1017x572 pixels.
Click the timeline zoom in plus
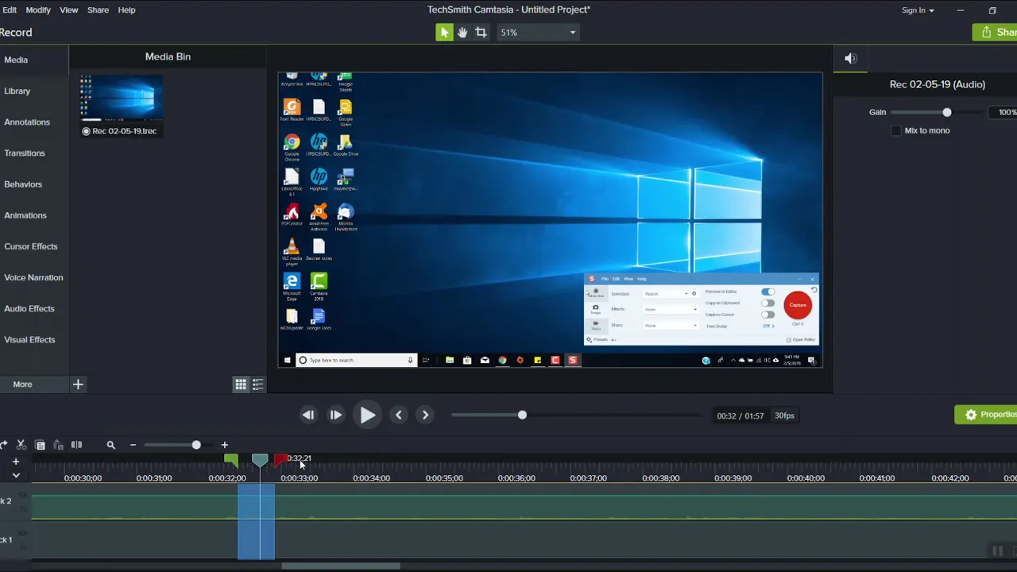point(224,445)
